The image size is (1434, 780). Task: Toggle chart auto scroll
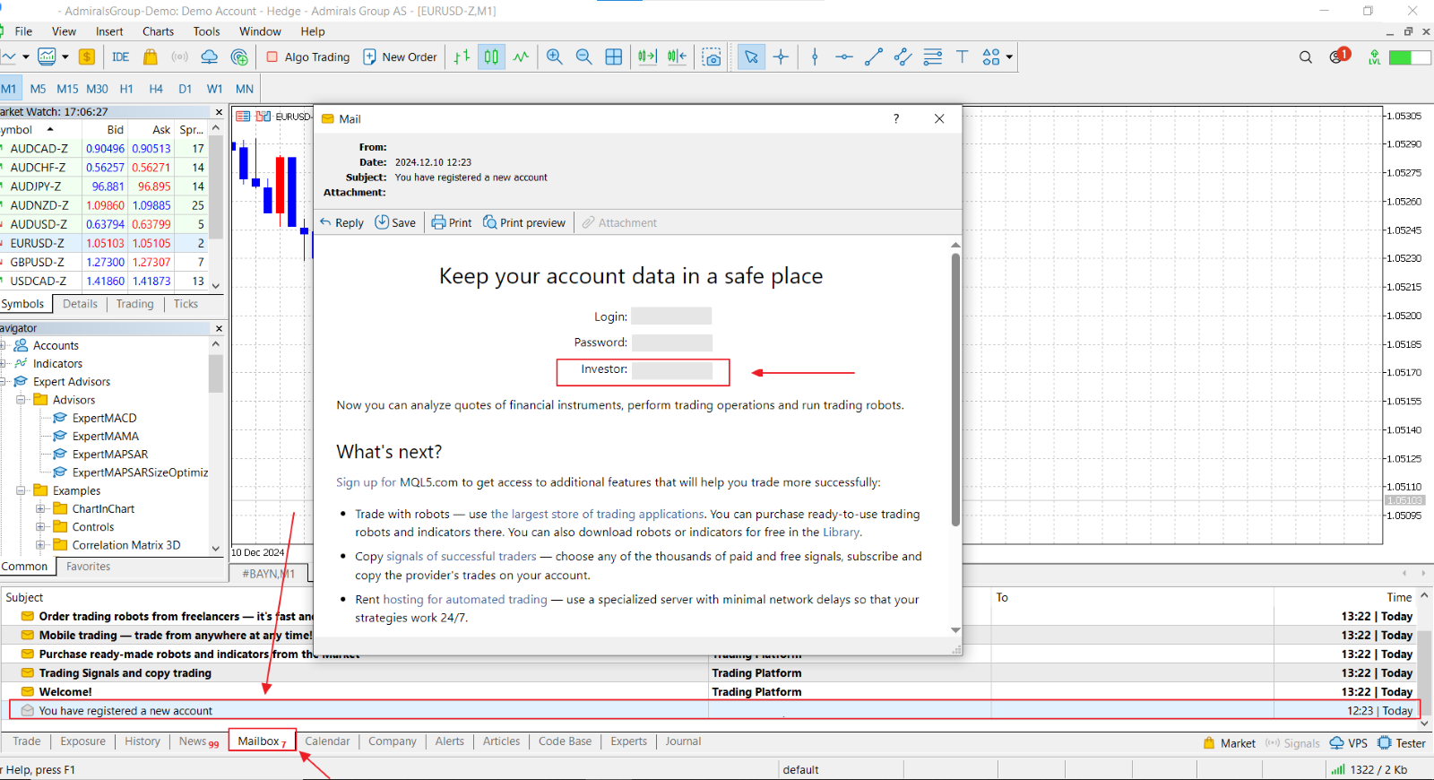pos(647,56)
